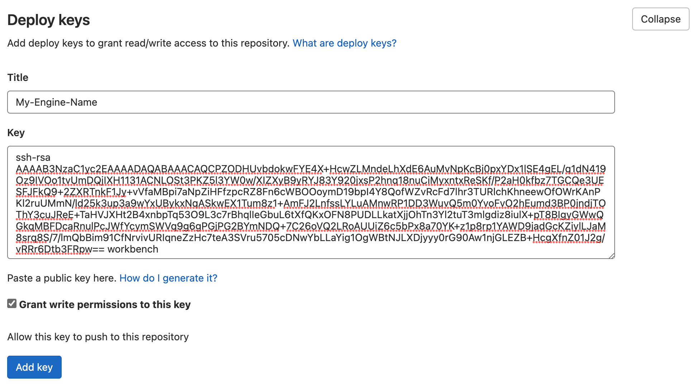Click the Key textarea resize handle

612,256
